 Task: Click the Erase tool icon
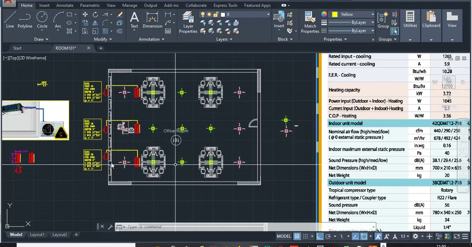(x=120, y=14)
